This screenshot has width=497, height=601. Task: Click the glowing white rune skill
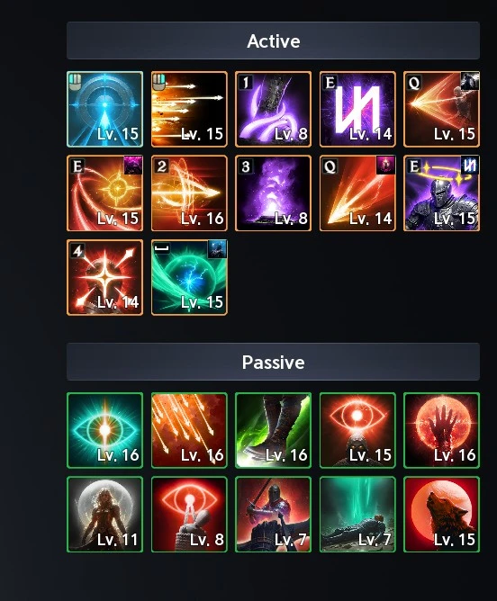(x=357, y=109)
